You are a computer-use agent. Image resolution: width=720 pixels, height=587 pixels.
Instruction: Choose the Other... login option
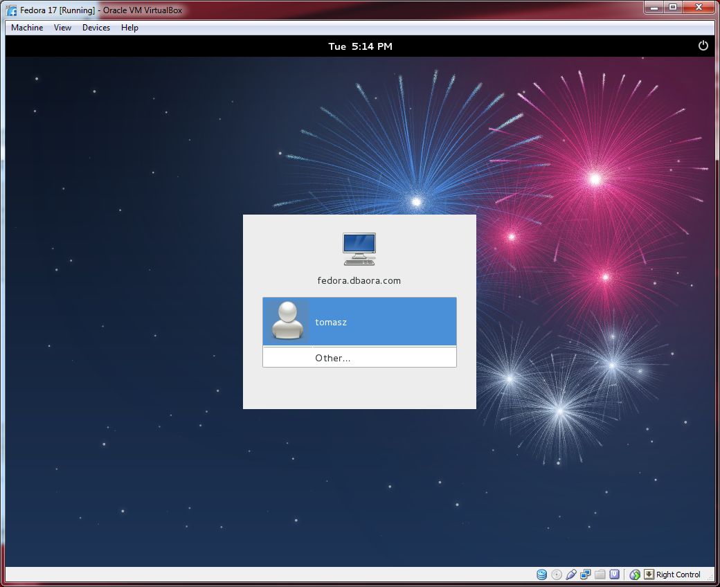(359, 357)
